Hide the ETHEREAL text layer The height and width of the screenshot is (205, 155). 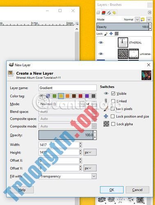click(x=101, y=43)
